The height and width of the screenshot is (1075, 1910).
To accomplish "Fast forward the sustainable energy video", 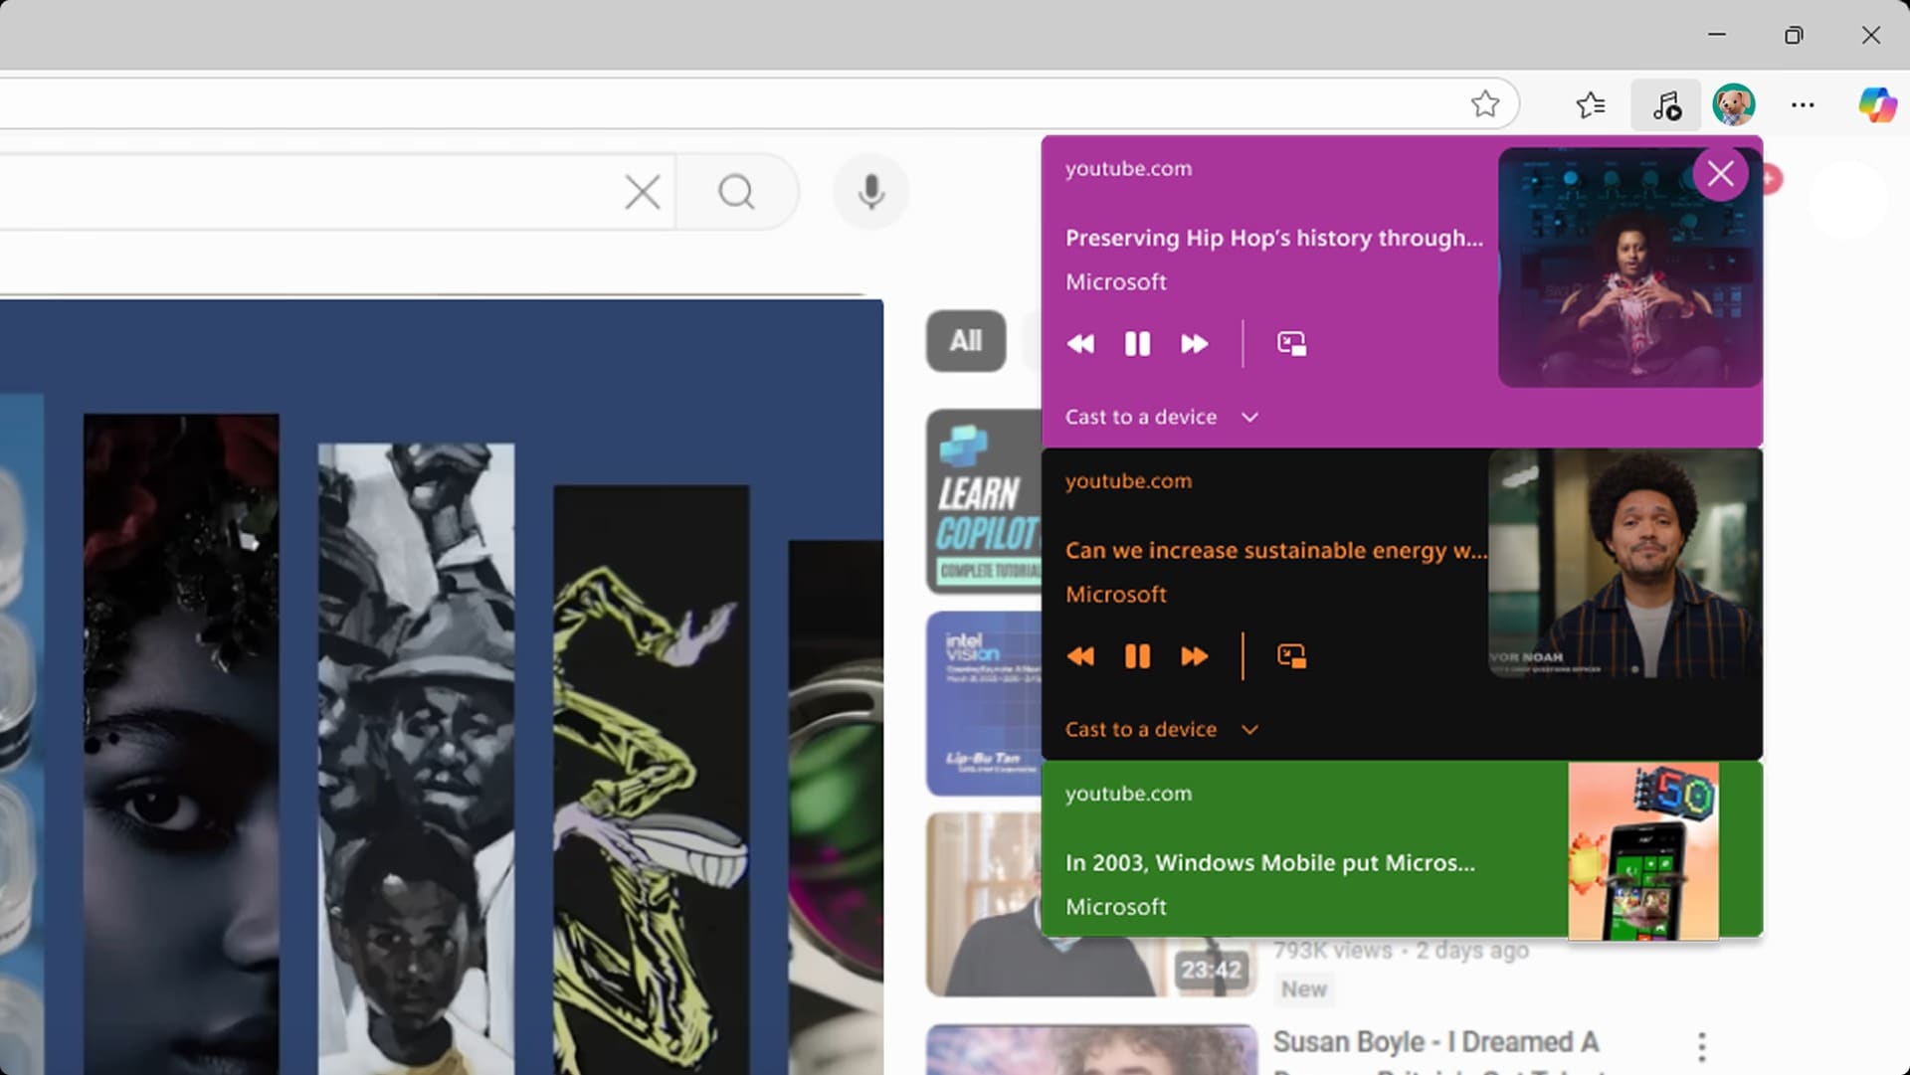I will tap(1194, 656).
